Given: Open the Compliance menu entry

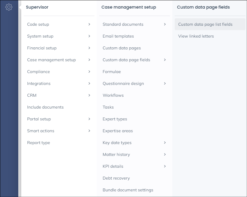Looking at the screenshot, I should pyautogui.click(x=38, y=72).
